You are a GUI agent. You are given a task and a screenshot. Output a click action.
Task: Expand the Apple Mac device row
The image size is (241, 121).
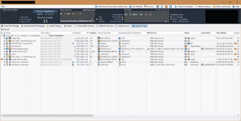(x=4, y=38)
